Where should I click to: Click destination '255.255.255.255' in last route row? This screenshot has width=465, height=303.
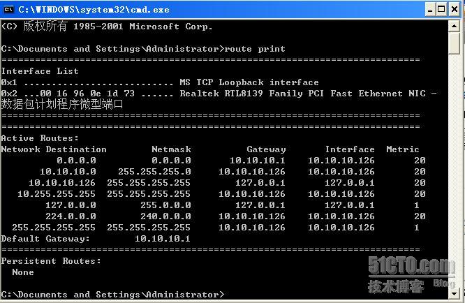tap(54, 228)
